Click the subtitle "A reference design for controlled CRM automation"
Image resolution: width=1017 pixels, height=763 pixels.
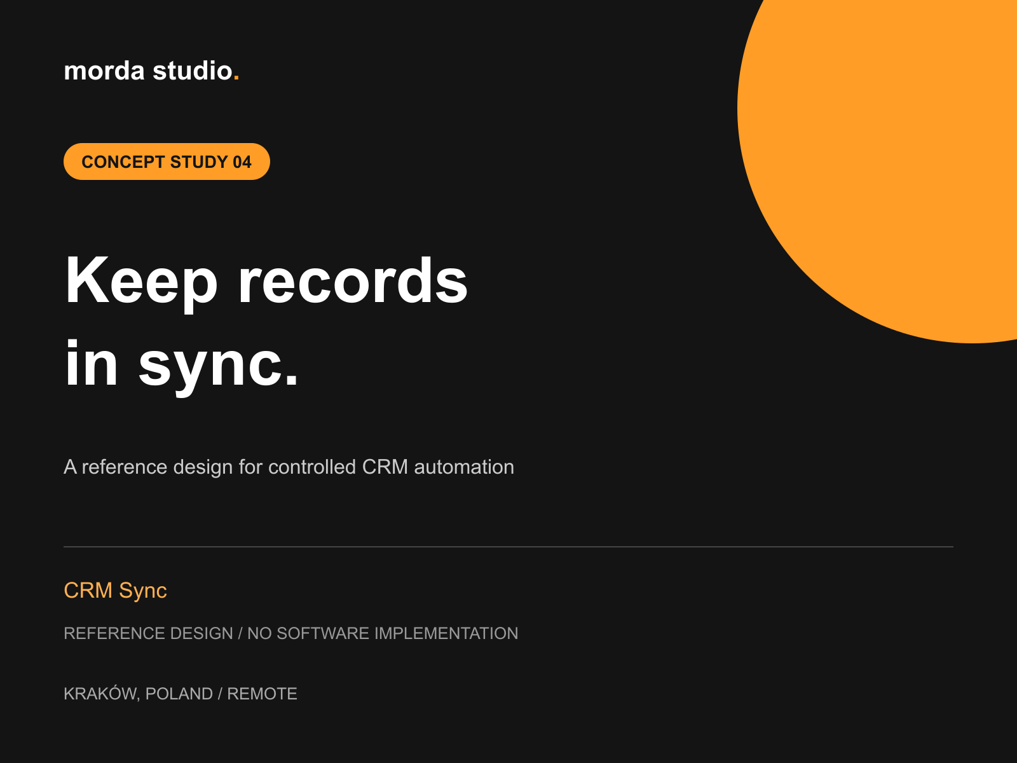point(289,467)
